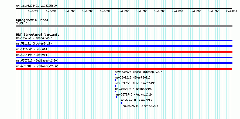Screen dimensions: 240x119
Task: Open the nsv6062388 (Wu2021) variant label
Action: tap(136, 100)
